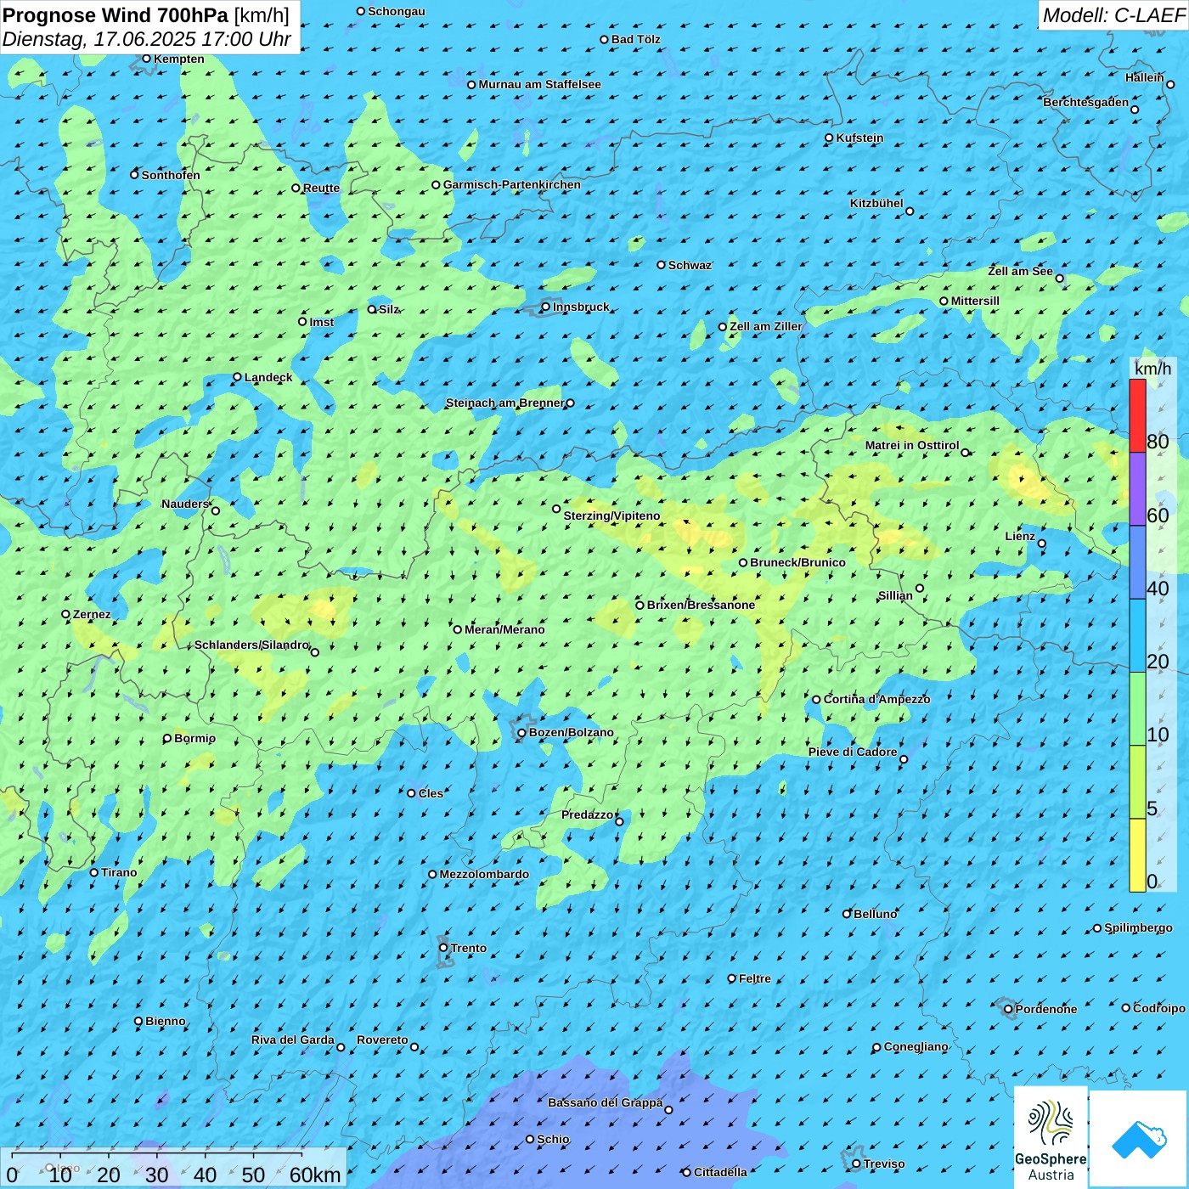Viewport: 1189px width, 1189px height.
Task: Click the 'Modell: C-LAEF' label
Action: pos(1113,15)
